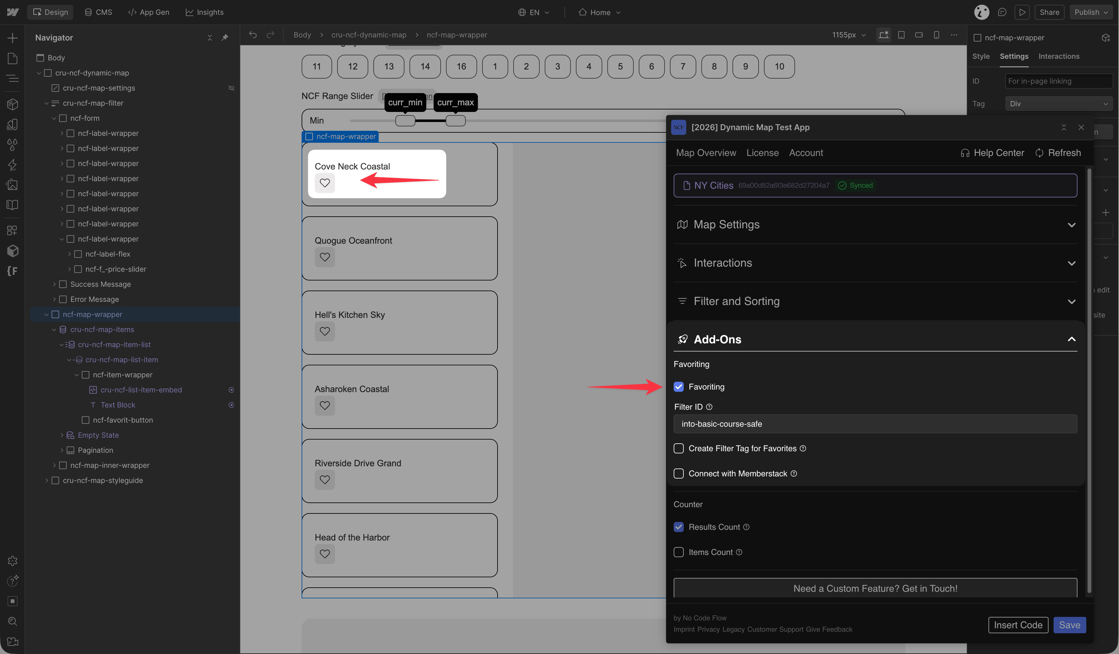Open the Home page dropdown

[599, 13]
